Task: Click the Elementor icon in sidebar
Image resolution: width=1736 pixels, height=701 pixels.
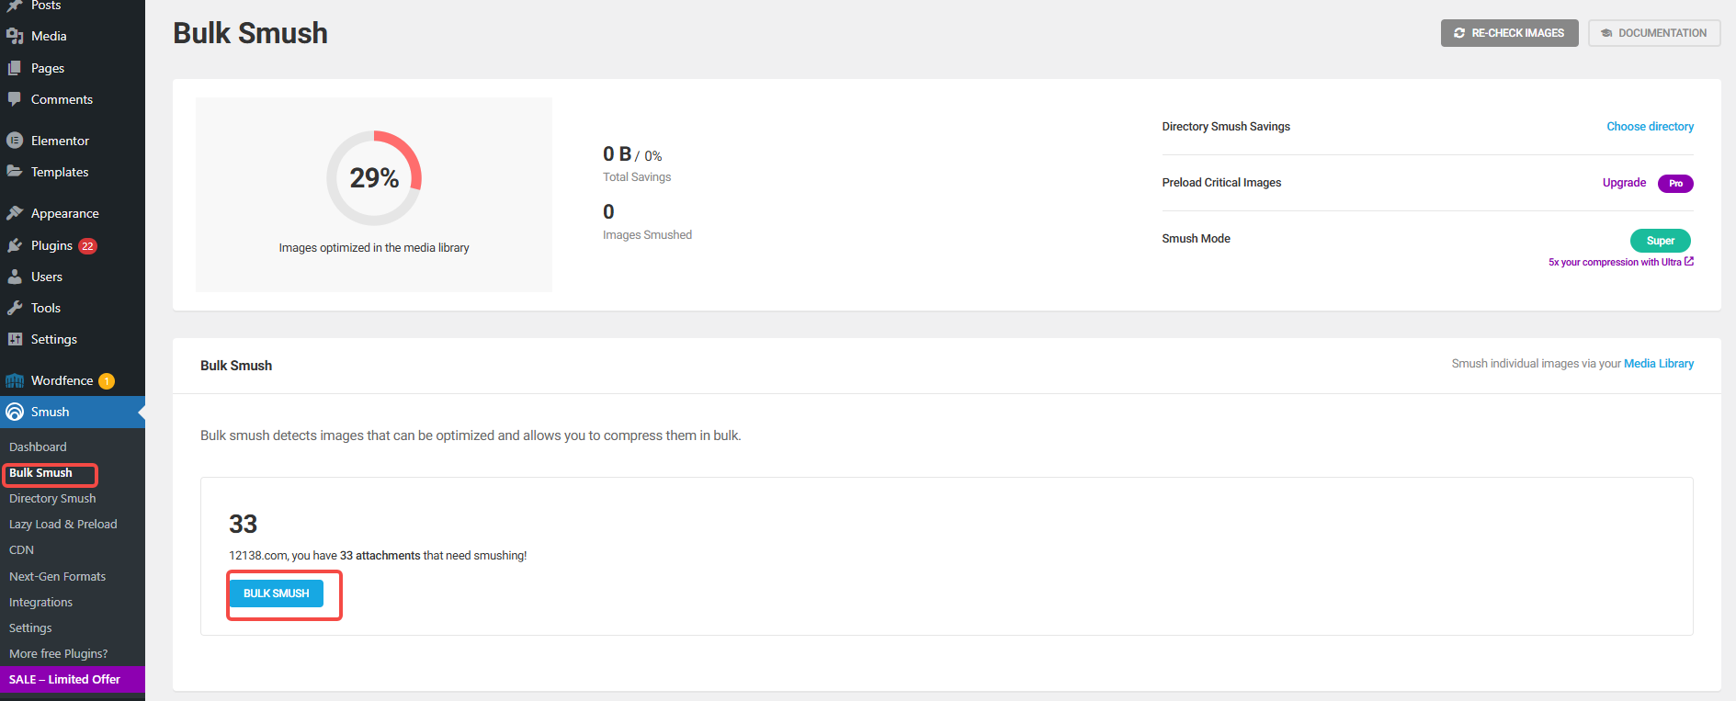Action: [15, 141]
